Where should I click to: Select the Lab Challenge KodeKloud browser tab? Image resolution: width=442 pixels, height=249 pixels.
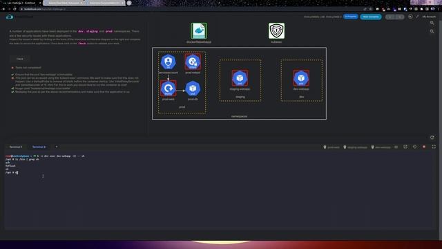[x=21, y=3]
